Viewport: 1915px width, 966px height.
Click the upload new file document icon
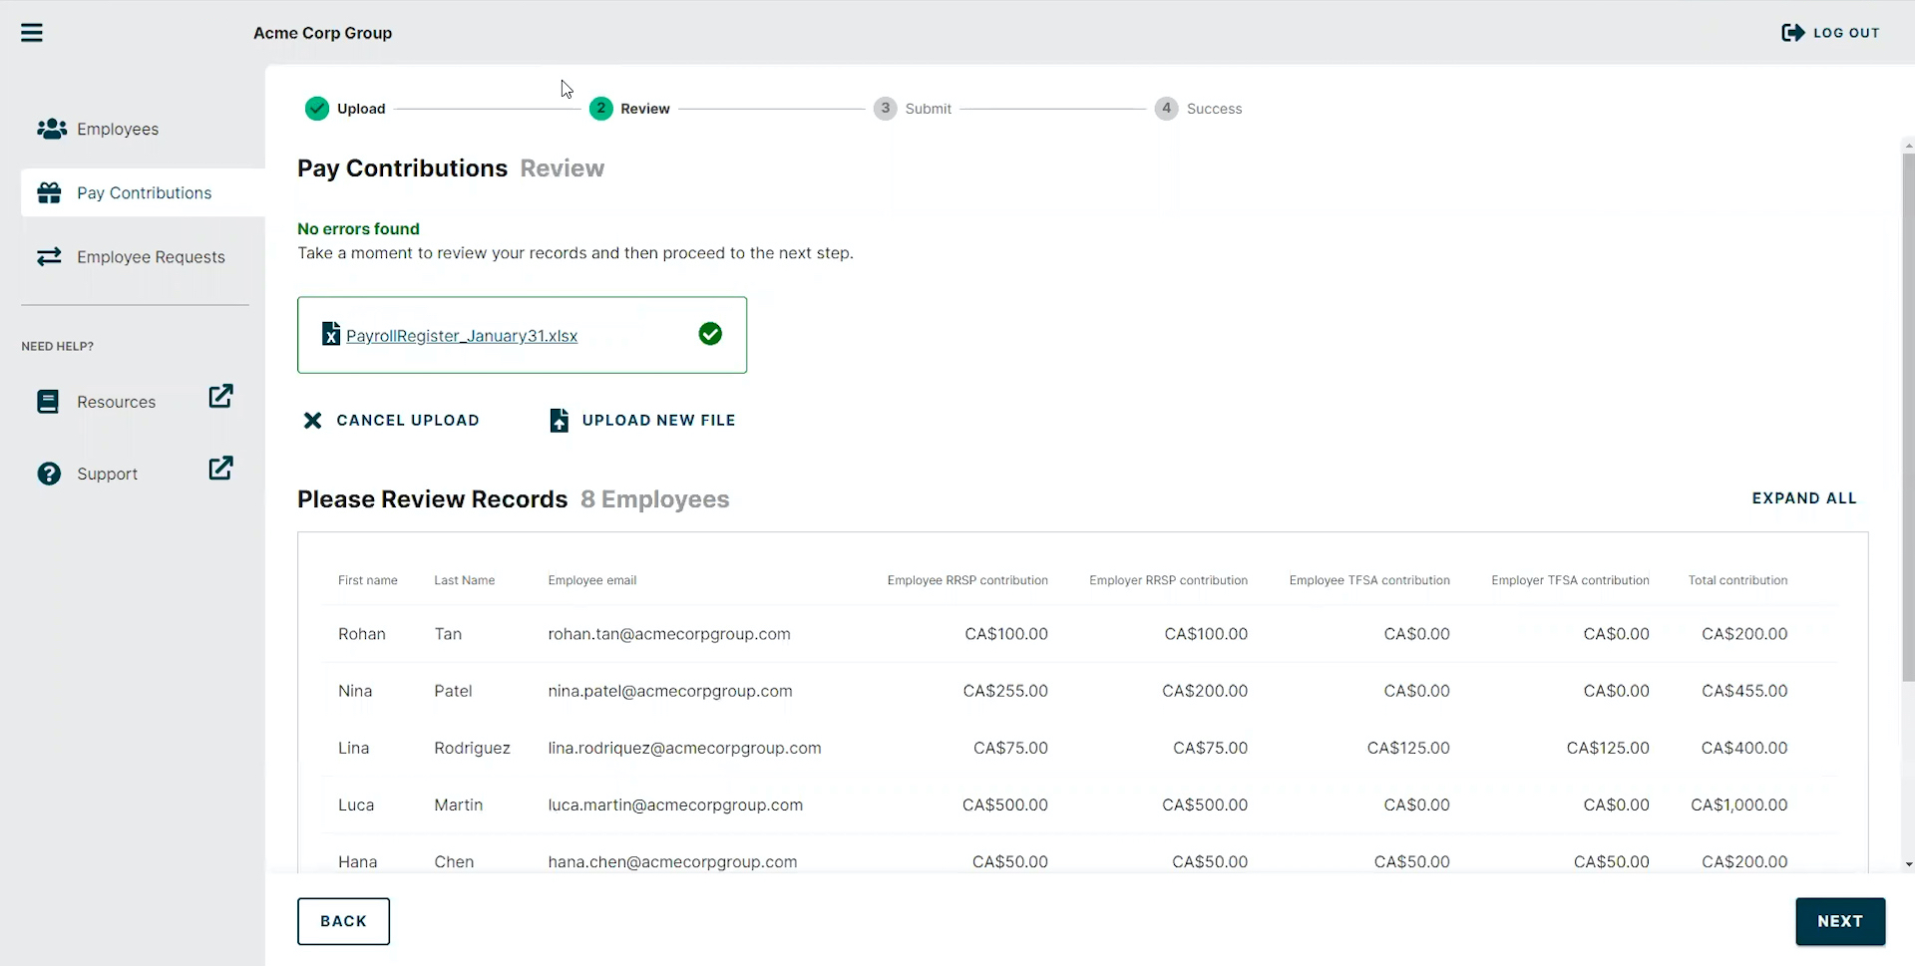(x=560, y=421)
